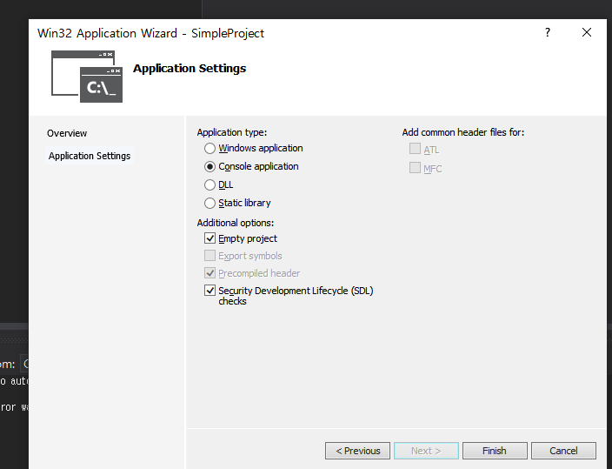The width and height of the screenshot is (612, 469).
Task: Disable Security Development Lifecycle checks
Action: pyautogui.click(x=210, y=291)
